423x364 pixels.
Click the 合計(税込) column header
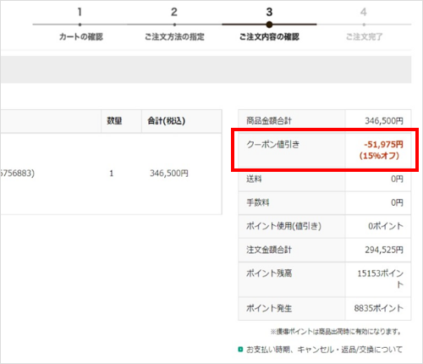tap(167, 121)
